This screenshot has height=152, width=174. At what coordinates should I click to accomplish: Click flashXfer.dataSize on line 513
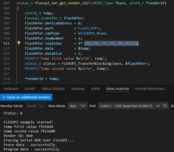click(43, 54)
